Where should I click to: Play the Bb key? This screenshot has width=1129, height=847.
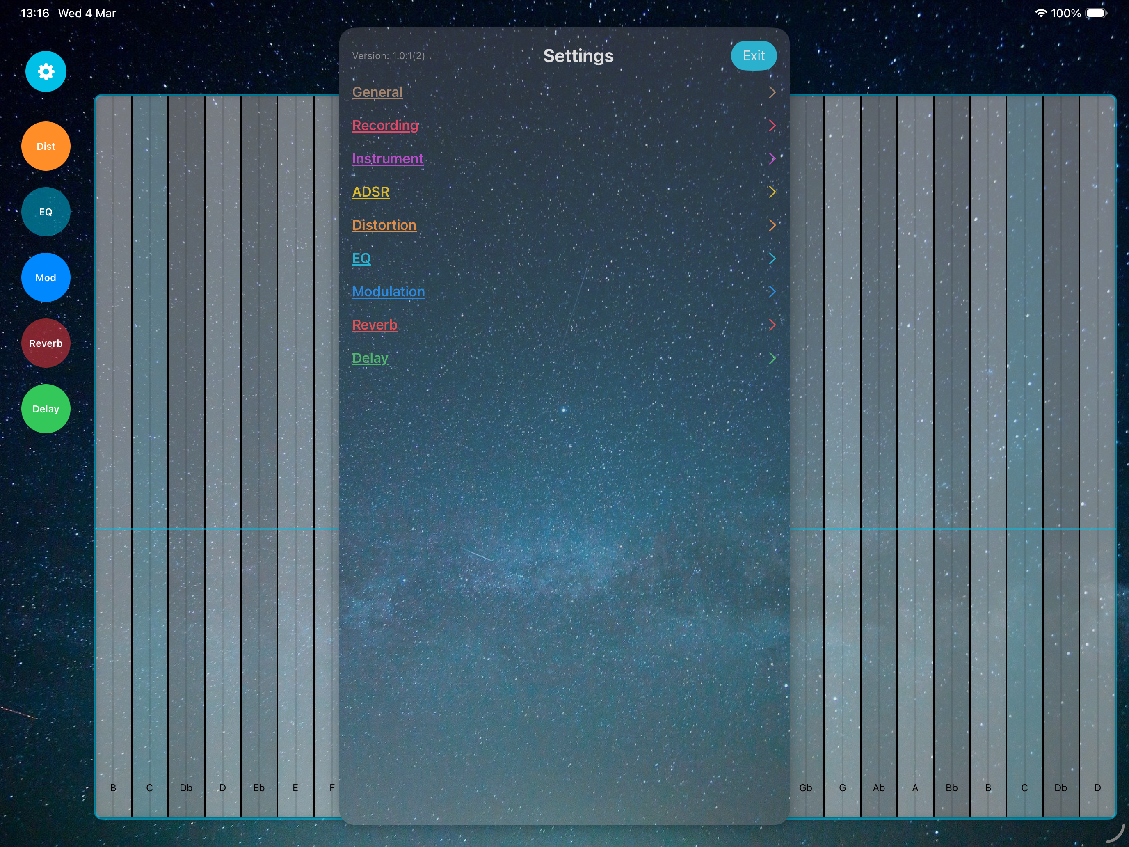pos(952,456)
